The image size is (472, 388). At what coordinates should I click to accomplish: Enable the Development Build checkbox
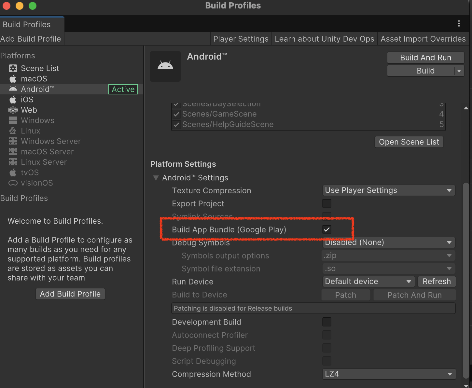pos(327,322)
